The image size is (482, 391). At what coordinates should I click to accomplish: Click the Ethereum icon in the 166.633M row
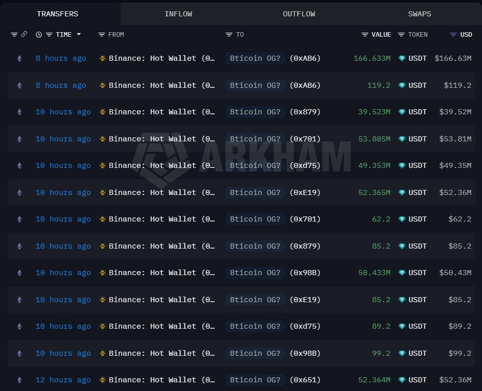[x=19, y=58]
